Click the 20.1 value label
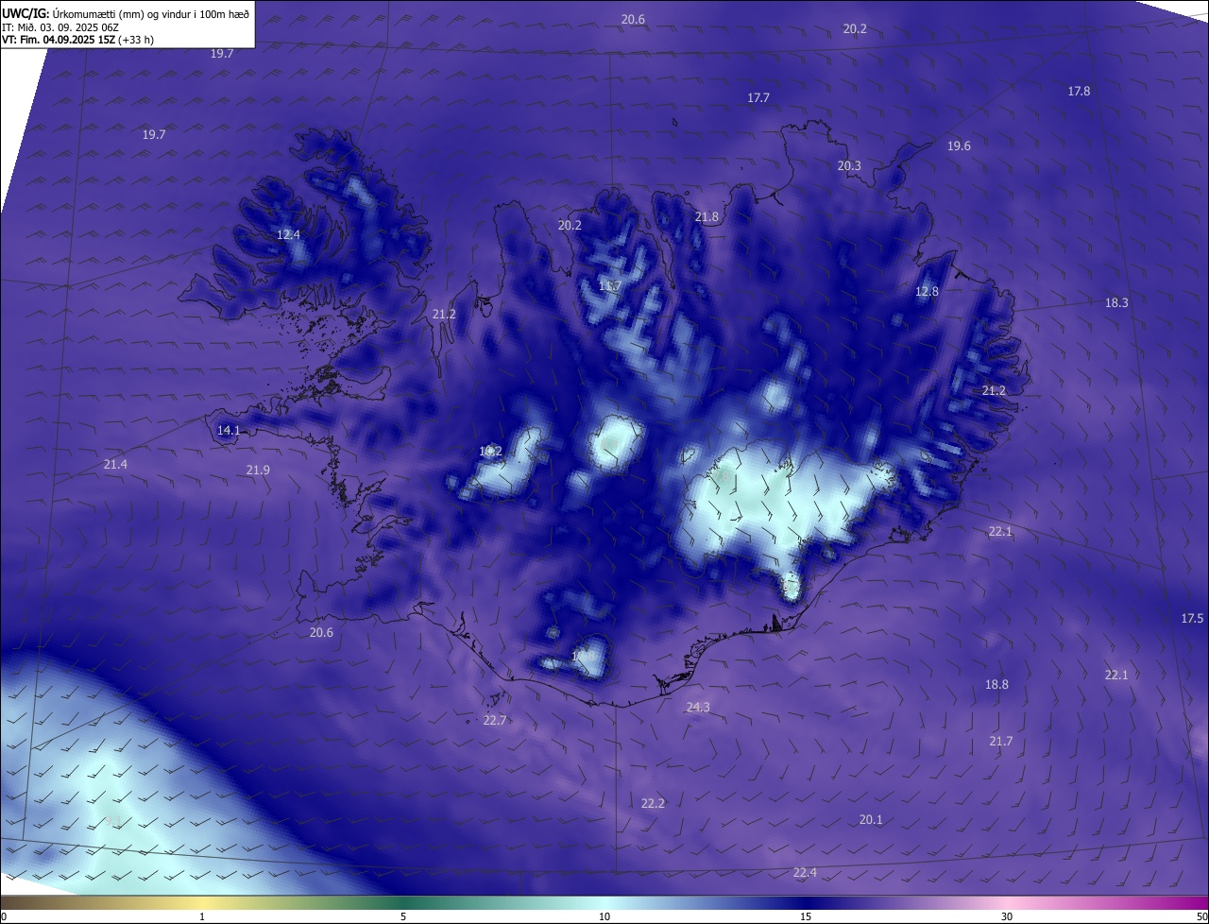 871,820
